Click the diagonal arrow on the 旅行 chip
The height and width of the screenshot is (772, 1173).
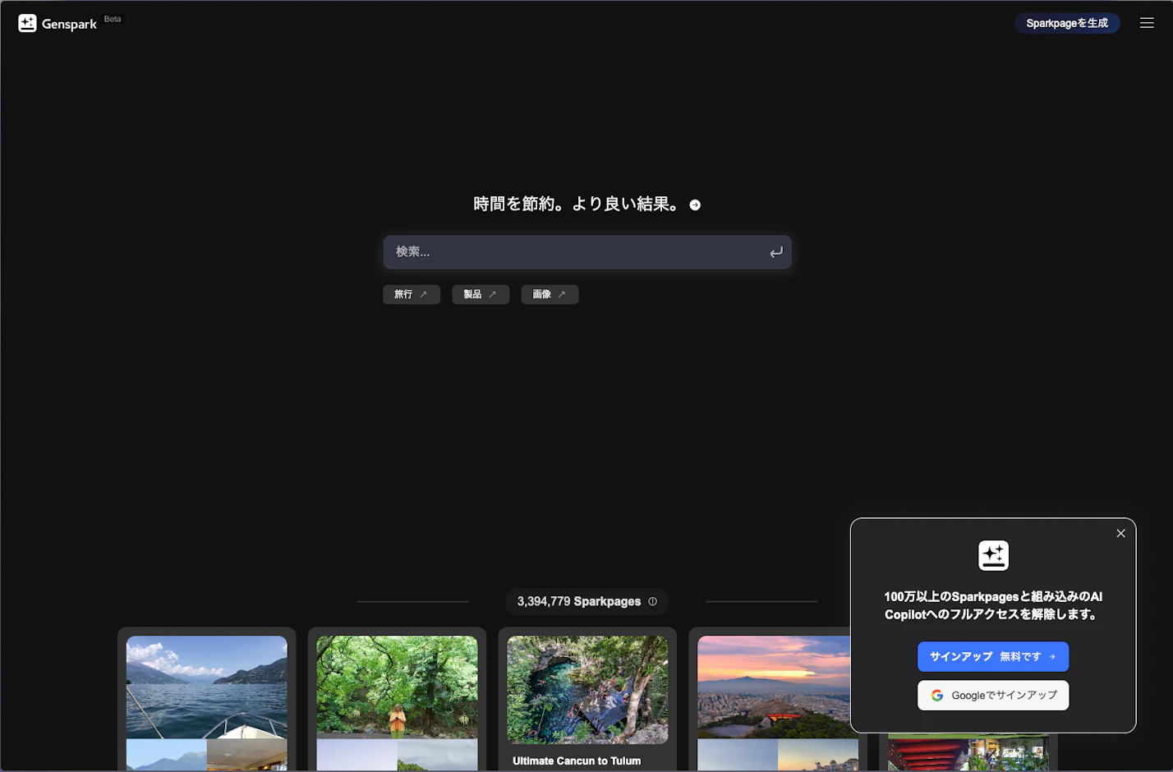(x=423, y=293)
